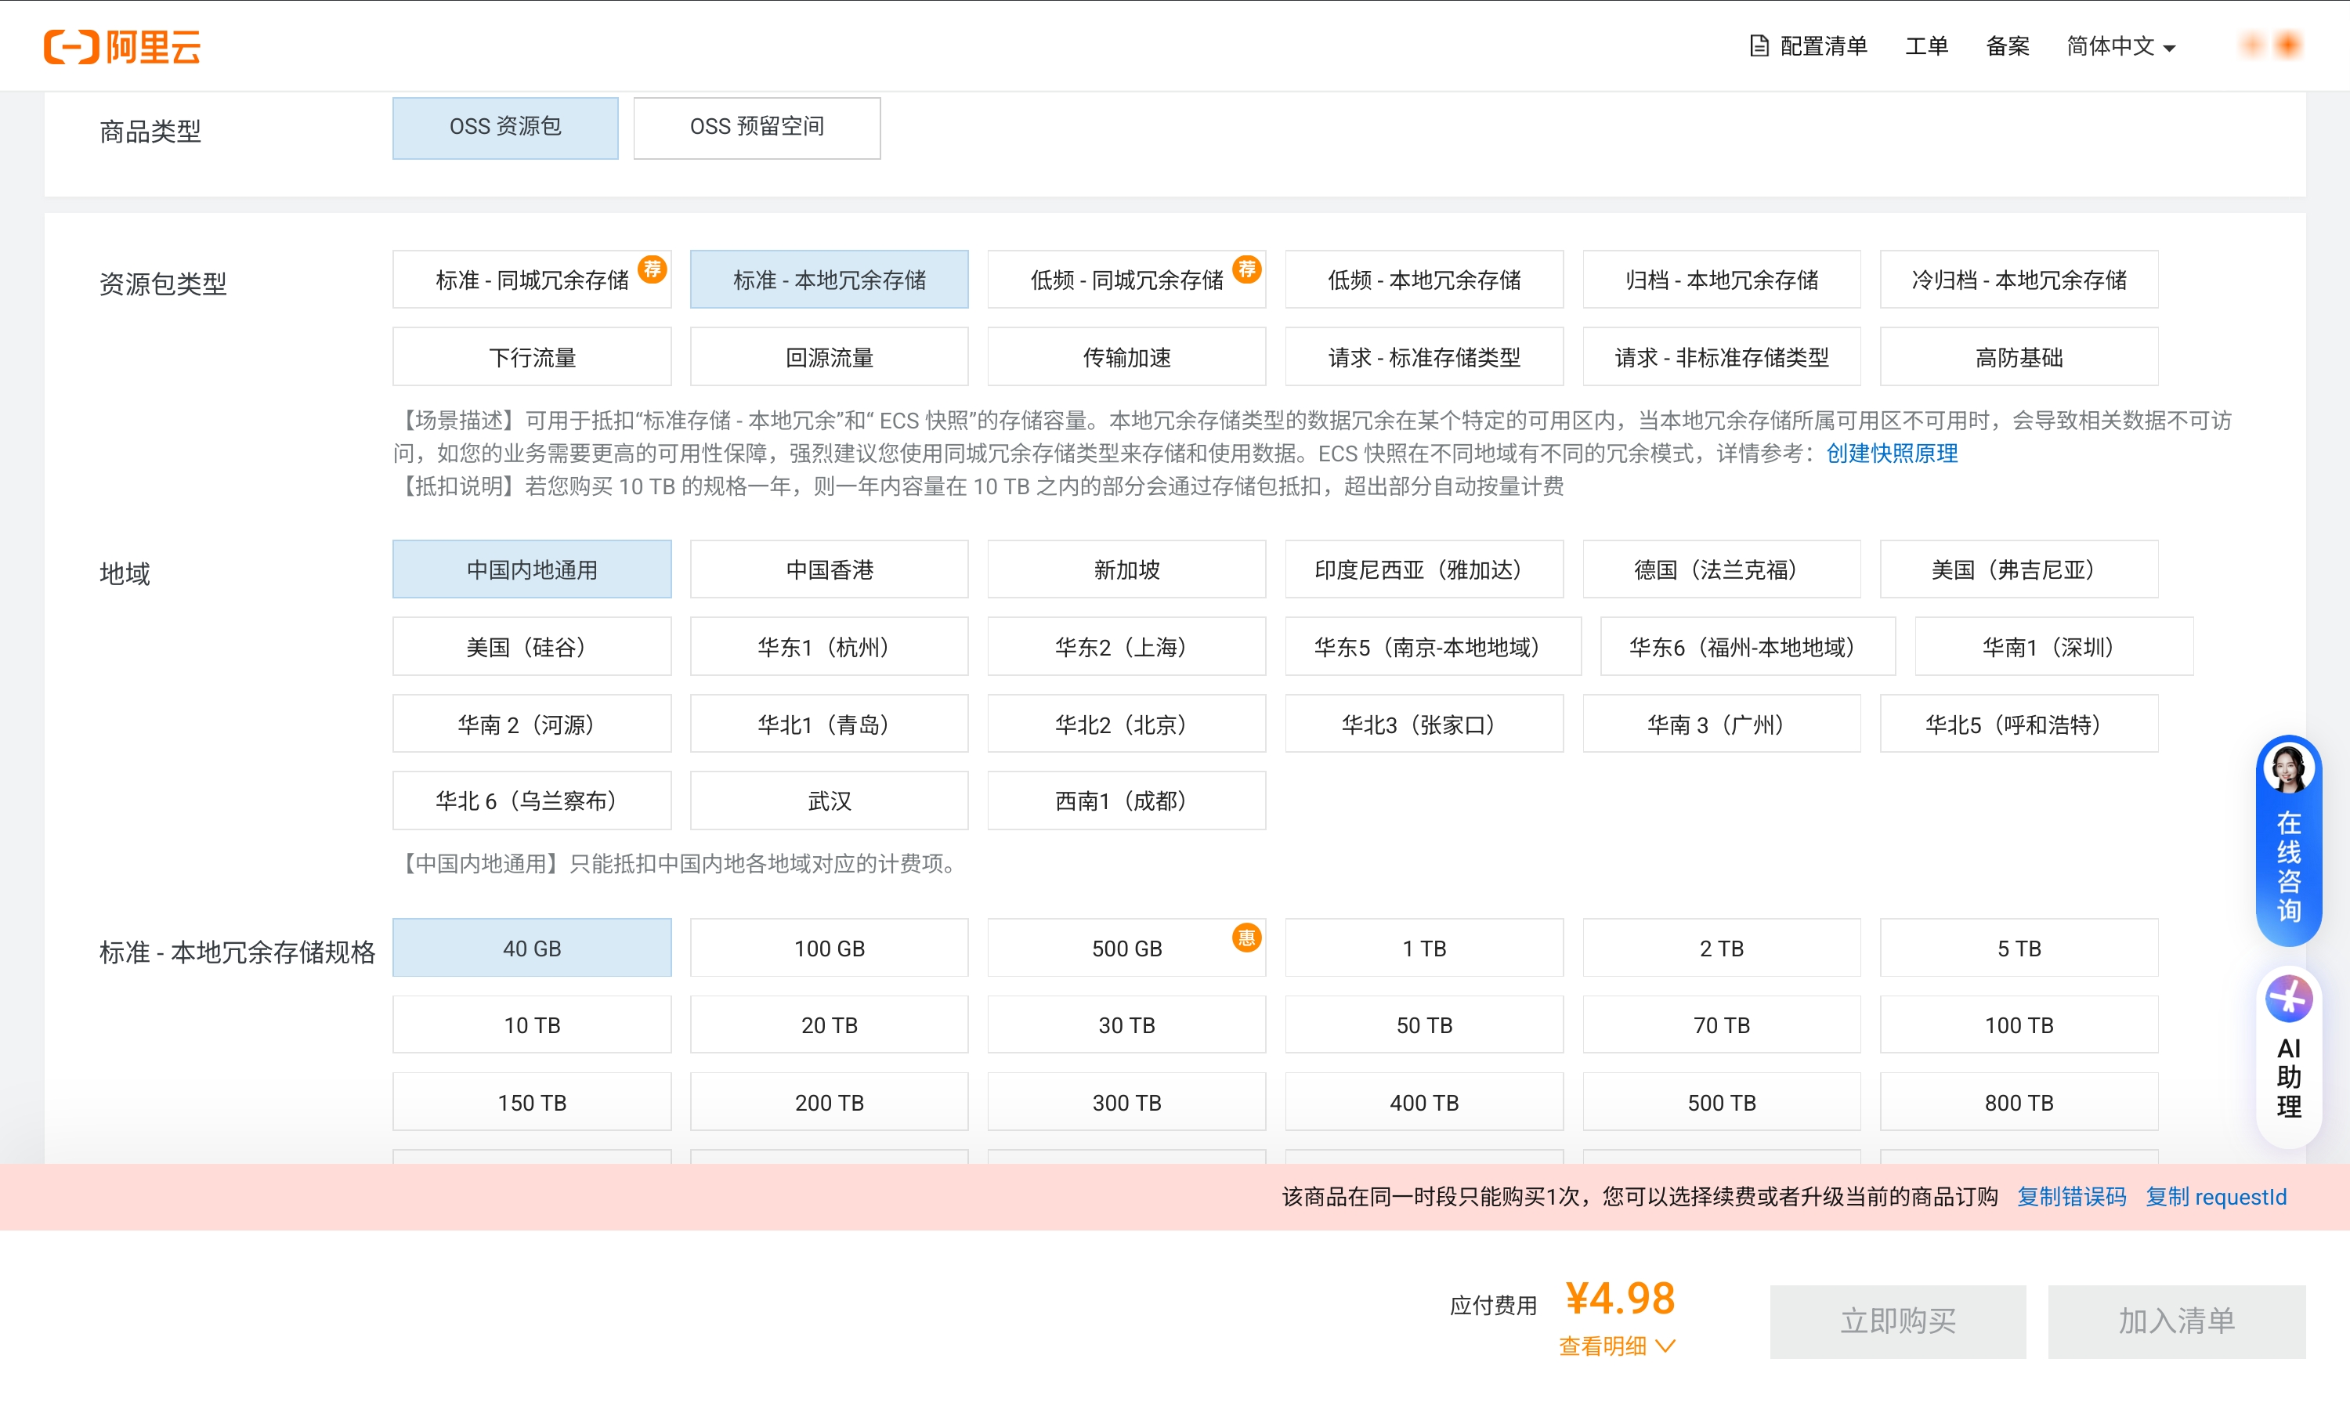The width and height of the screenshot is (2350, 1413).
Task: Choose 低频 - 同城冗余存储 package type
Action: (x=1126, y=280)
